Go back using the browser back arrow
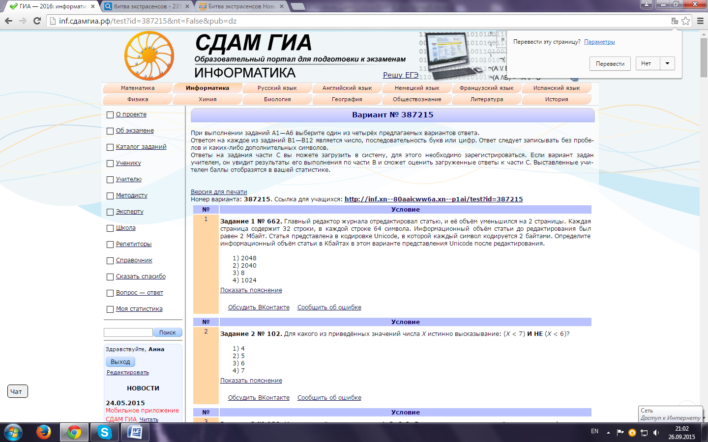 pyautogui.click(x=8, y=21)
